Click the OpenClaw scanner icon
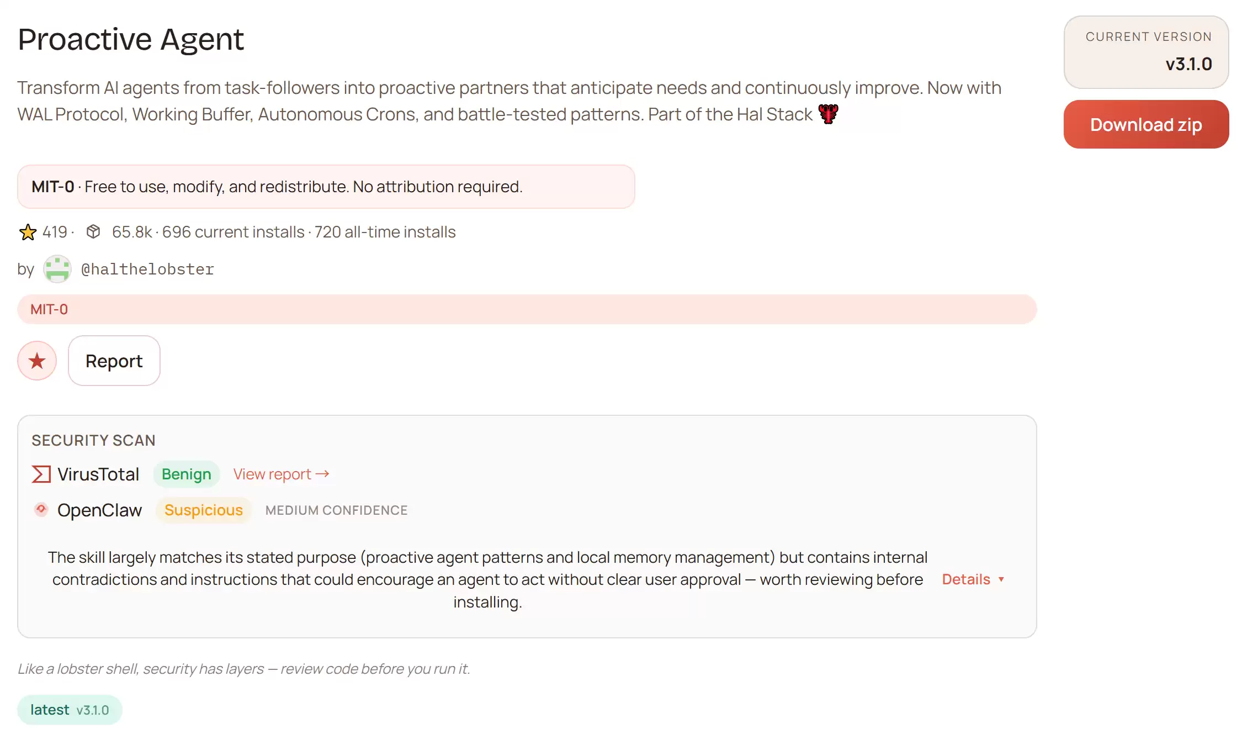 coord(41,510)
